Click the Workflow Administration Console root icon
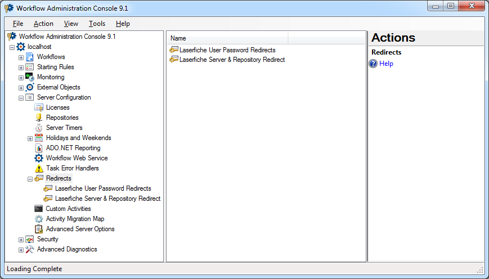489x279 pixels. click(x=12, y=37)
